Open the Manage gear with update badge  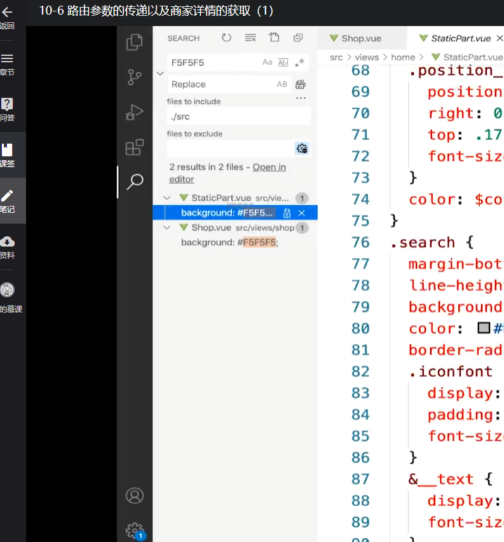[x=135, y=531]
